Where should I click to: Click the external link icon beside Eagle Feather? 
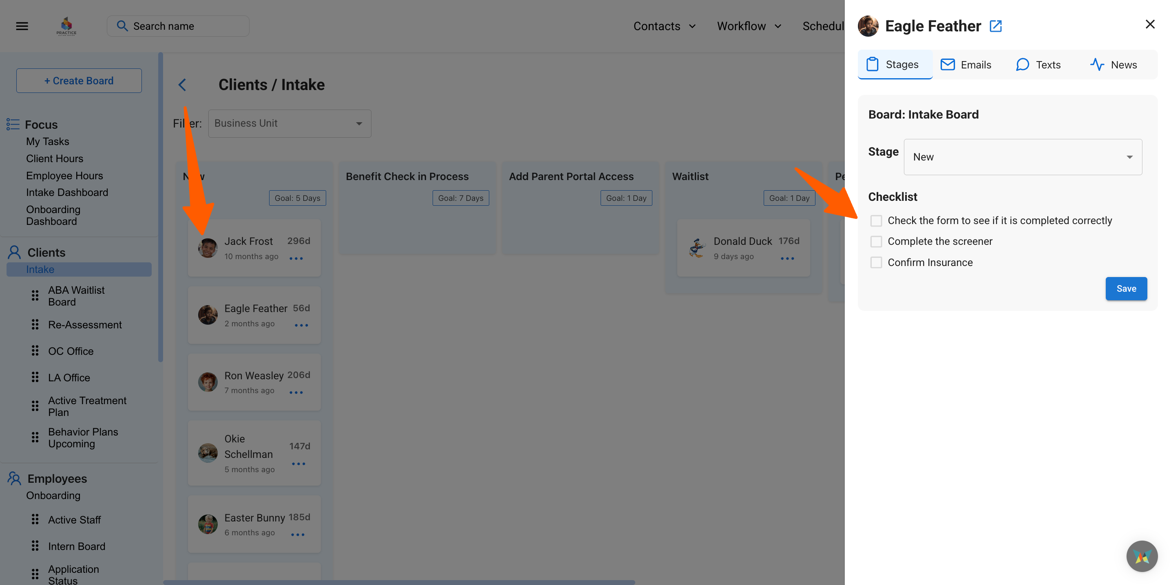(996, 26)
